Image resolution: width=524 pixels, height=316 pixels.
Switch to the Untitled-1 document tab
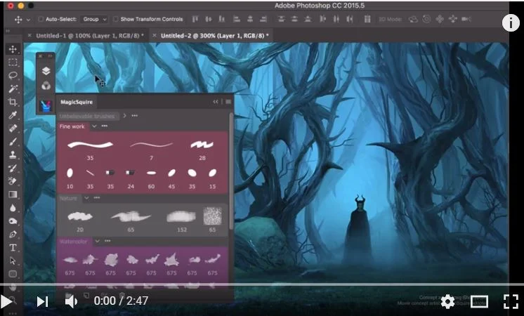tap(90, 35)
